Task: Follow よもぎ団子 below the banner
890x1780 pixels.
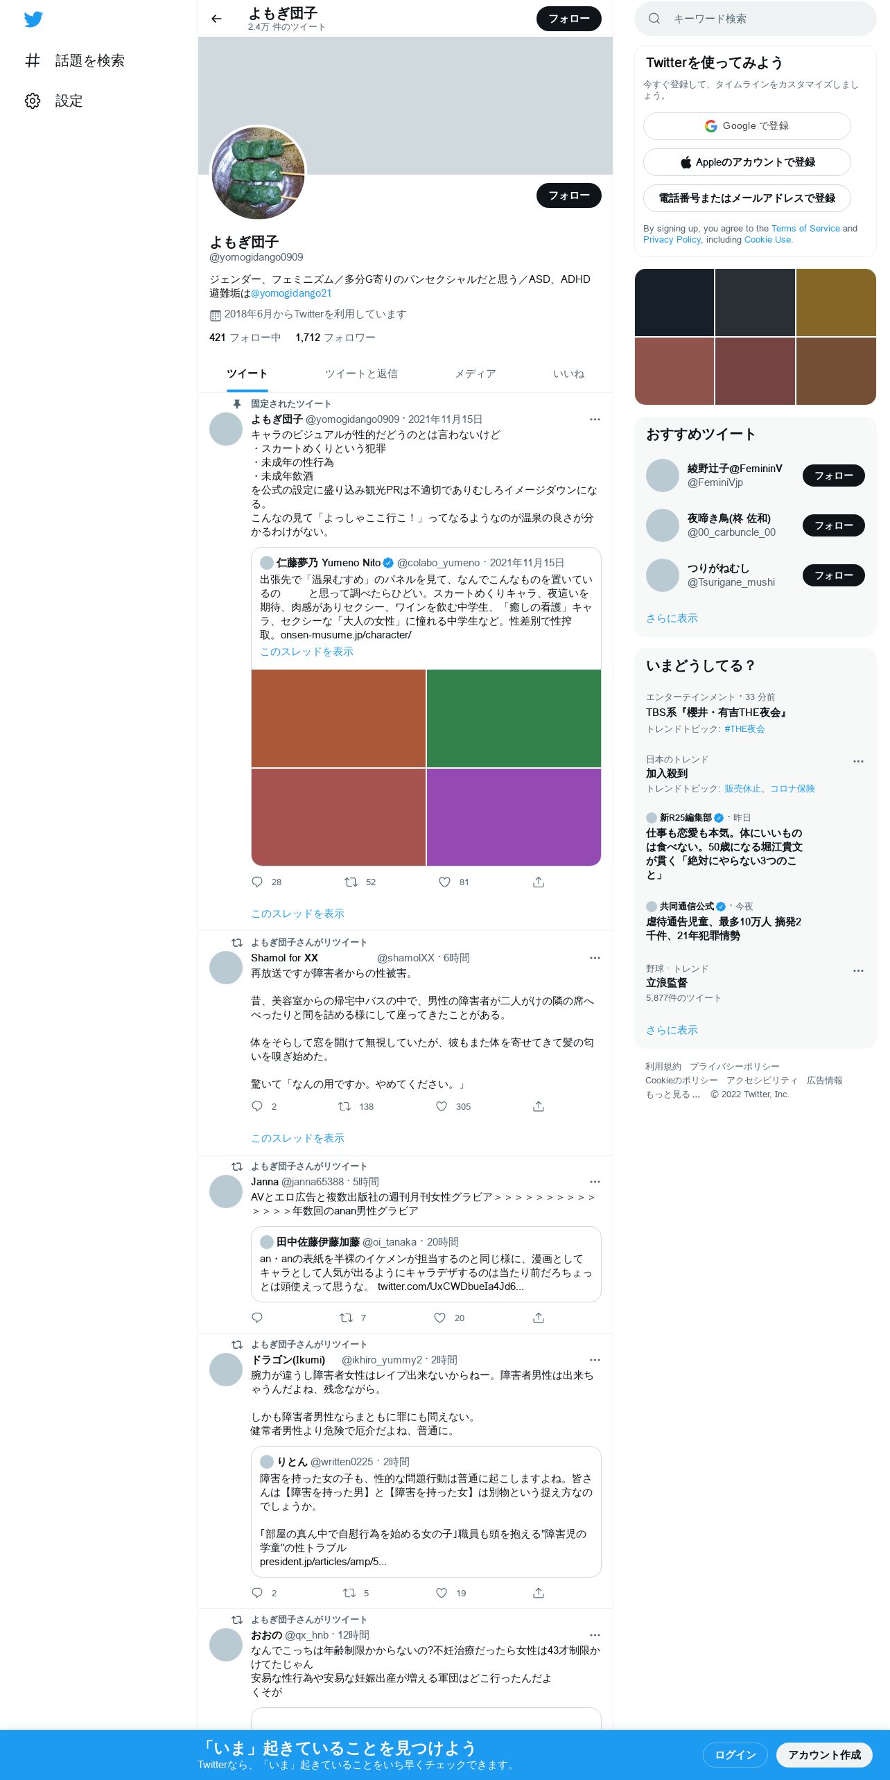Action: (569, 195)
